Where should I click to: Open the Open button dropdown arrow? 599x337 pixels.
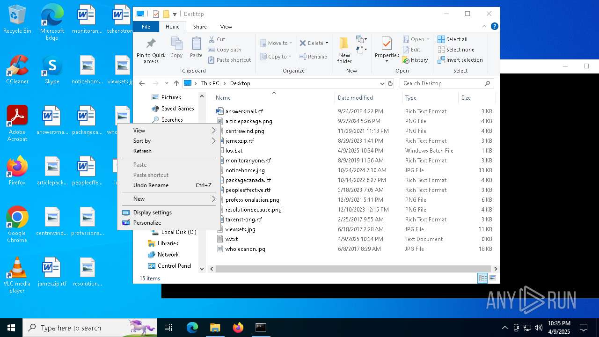[428, 39]
